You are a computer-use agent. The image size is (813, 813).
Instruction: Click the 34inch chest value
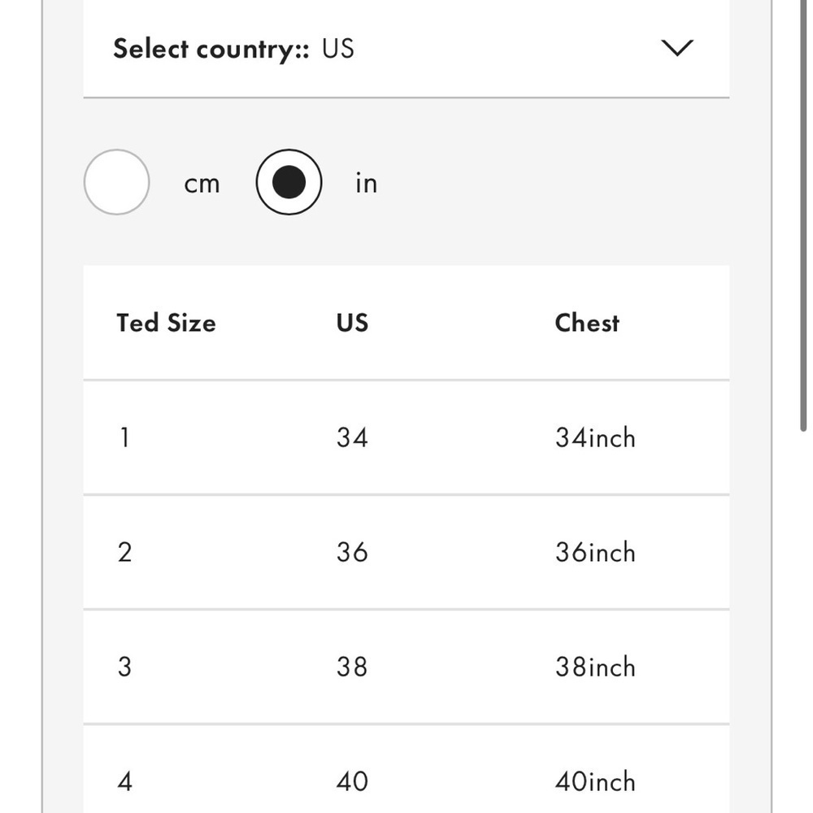point(595,437)
